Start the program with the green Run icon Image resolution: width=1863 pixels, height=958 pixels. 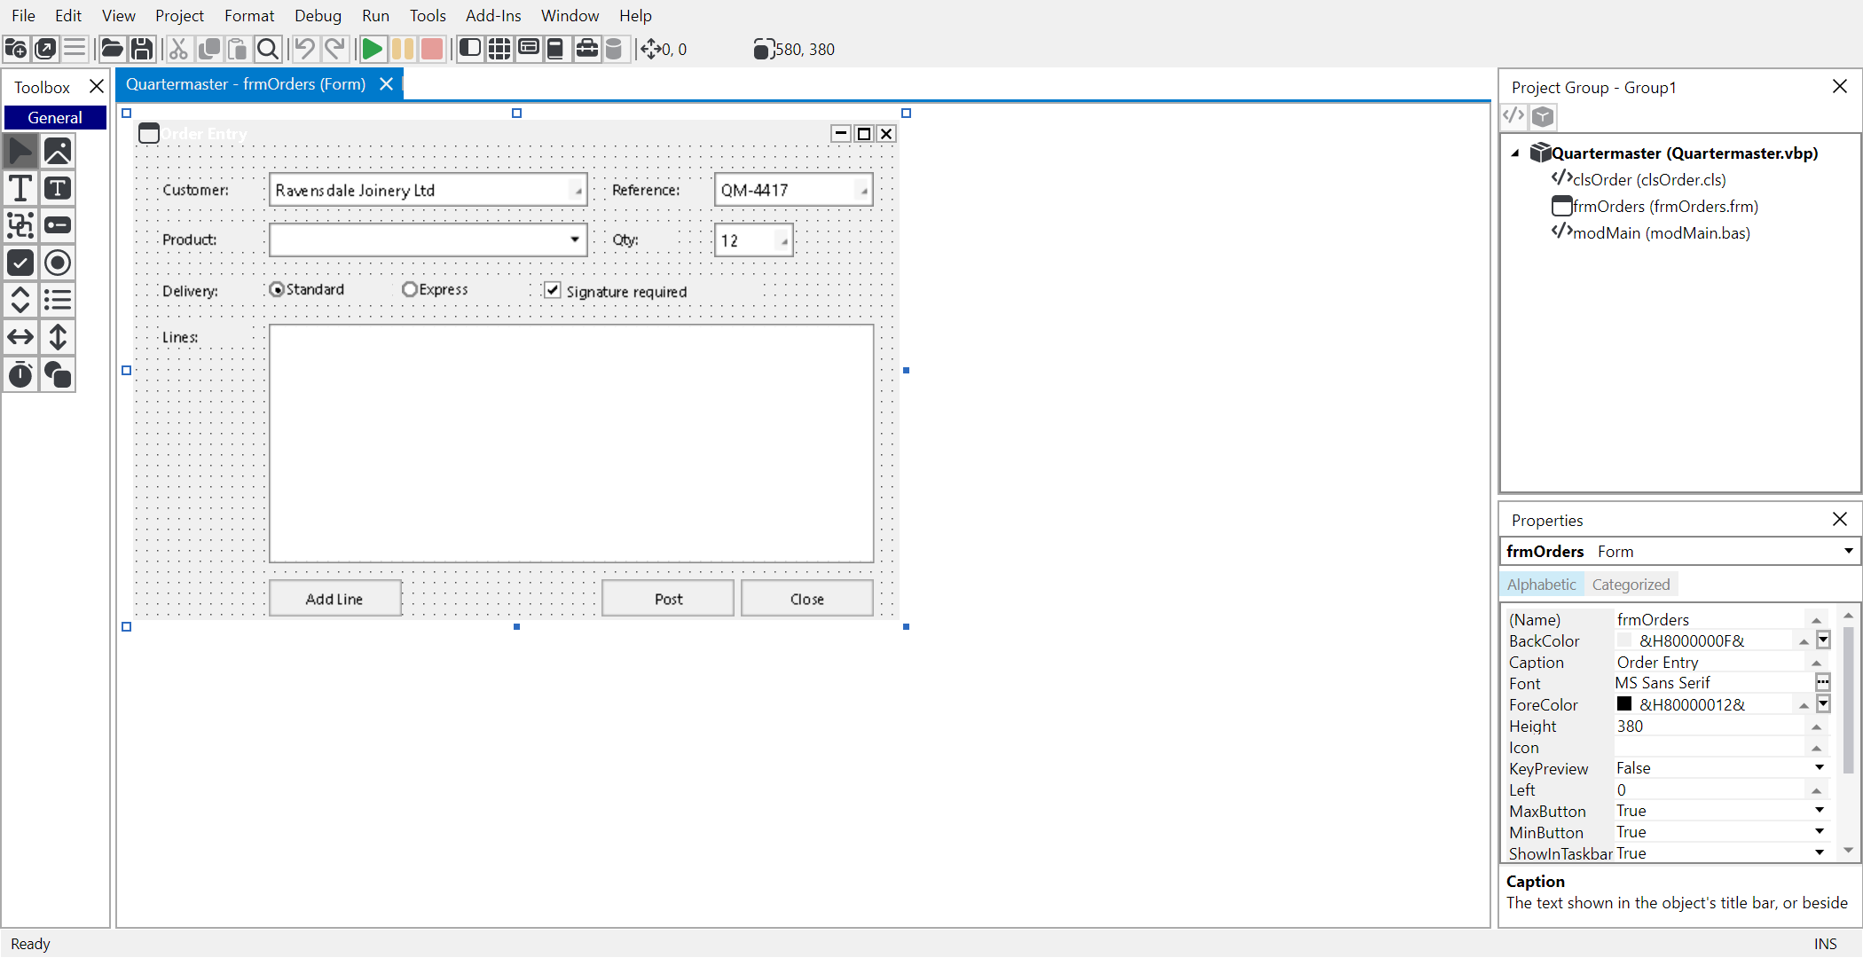coord(373,49)
